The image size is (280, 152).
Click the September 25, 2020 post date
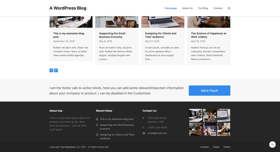(x=64, y=41)
